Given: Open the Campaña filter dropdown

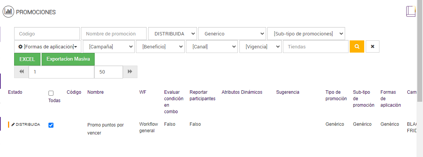Looking at the screenshot, I should [109, 46].
